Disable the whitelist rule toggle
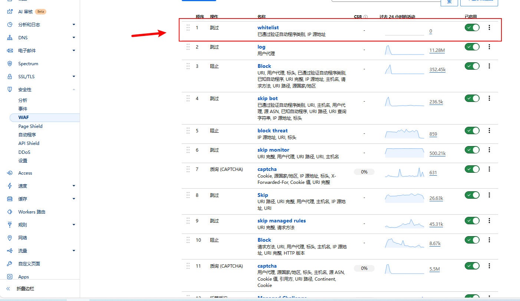The width and height of the screenshot is (520, 301). tap(472, 27)
